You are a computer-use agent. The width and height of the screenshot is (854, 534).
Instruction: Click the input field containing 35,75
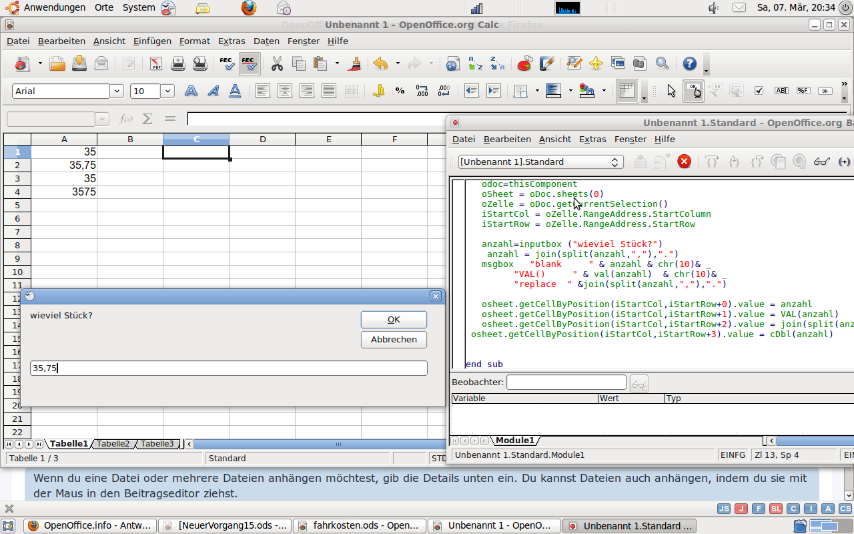[x=229, y=368]
